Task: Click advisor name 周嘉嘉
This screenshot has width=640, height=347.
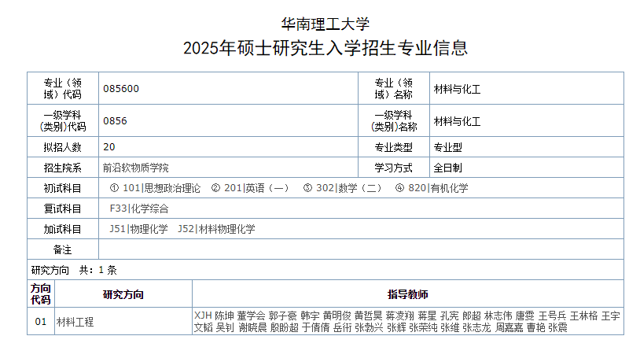Action: 509,327
